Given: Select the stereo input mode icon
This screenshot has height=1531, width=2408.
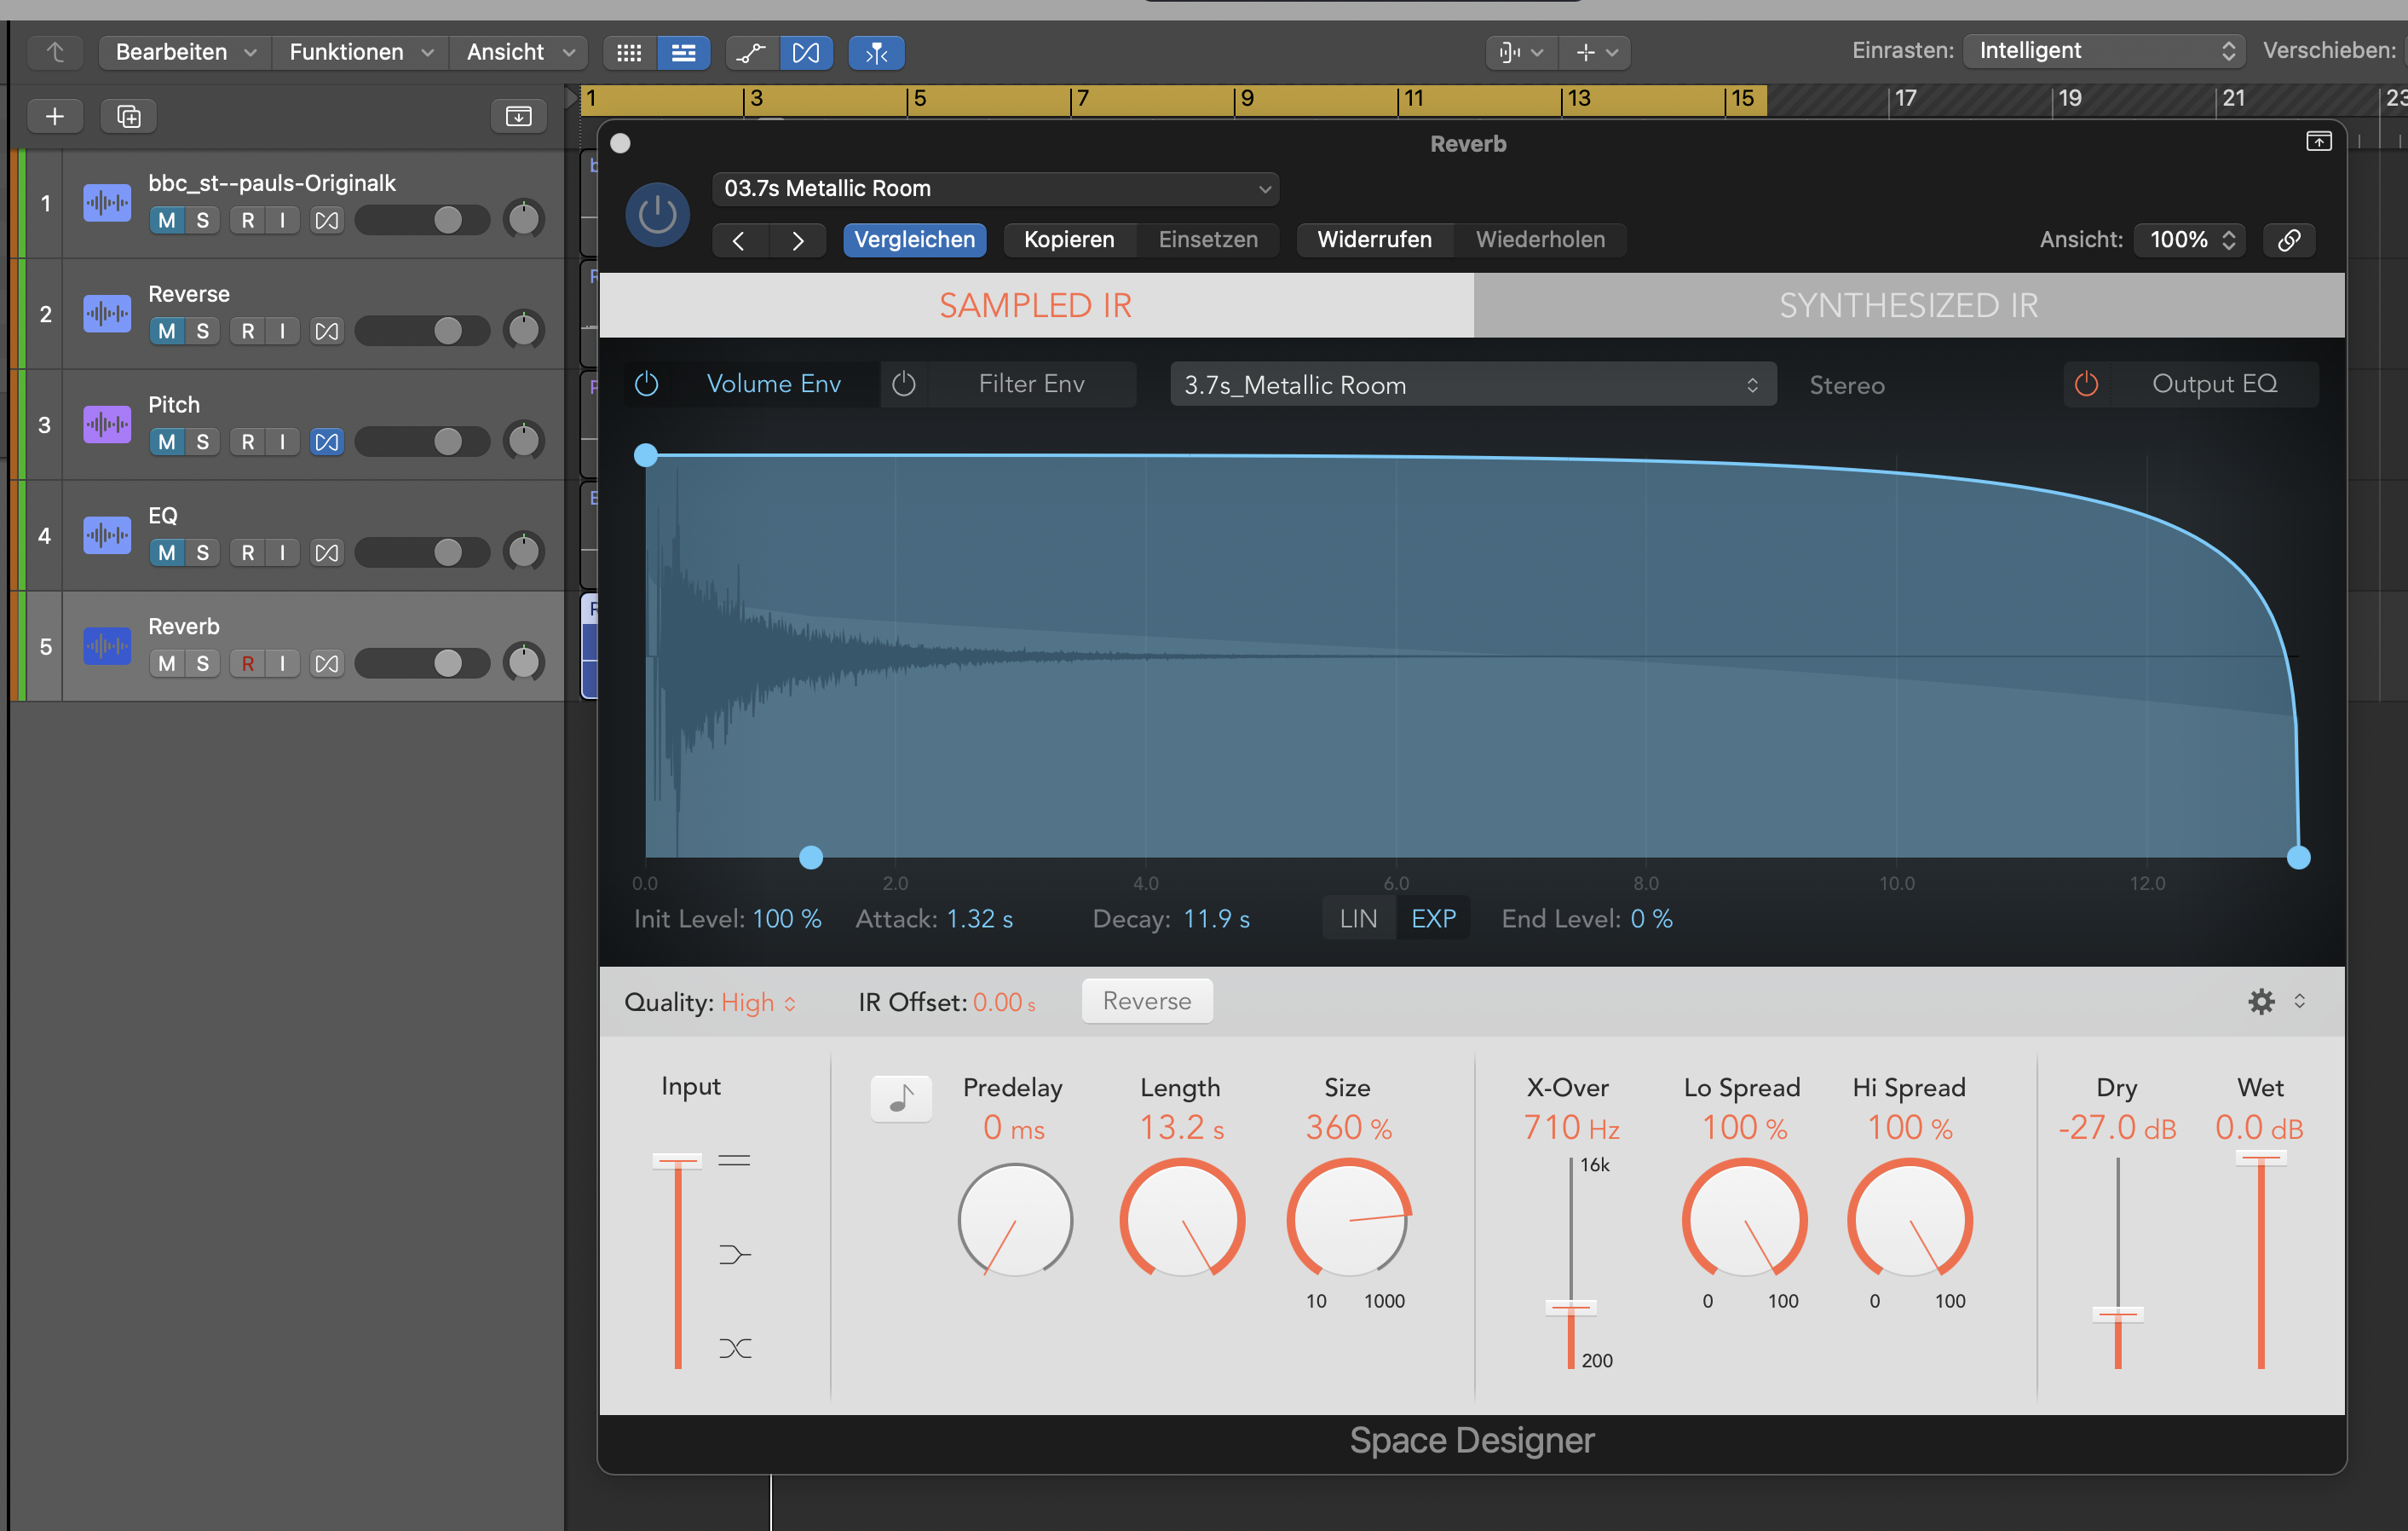Looking at the screenshot, I should coord(734,1161).
